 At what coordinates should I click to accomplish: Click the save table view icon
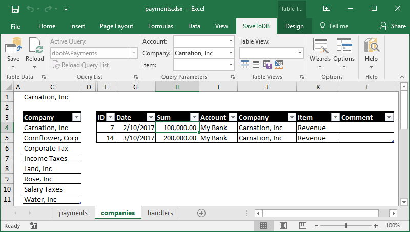point(267,64)
